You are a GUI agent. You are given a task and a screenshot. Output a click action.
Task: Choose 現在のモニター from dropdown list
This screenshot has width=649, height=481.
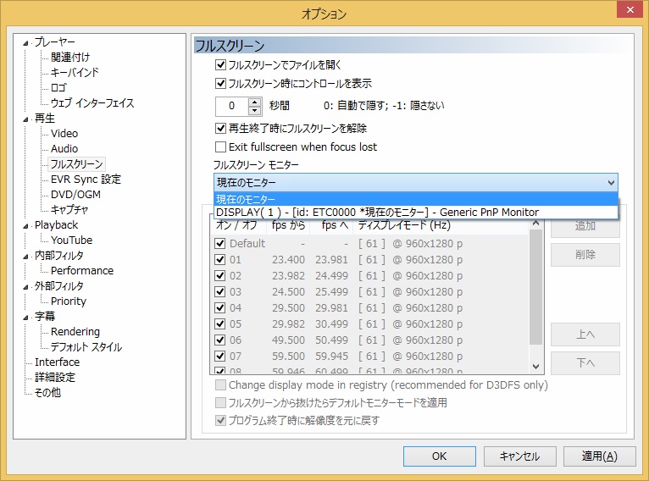415,199
